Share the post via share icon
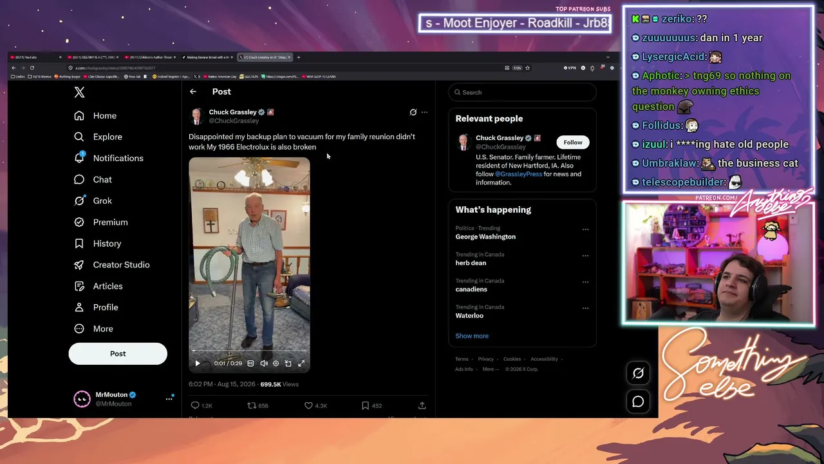The width and height of the screenshot is (824, 464). coord(422,405)
